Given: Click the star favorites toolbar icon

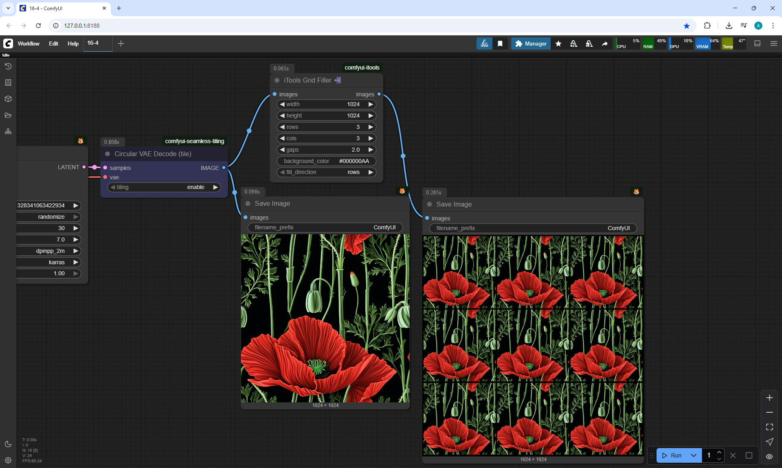Looking at the screenshot, I should coord(558,44).
